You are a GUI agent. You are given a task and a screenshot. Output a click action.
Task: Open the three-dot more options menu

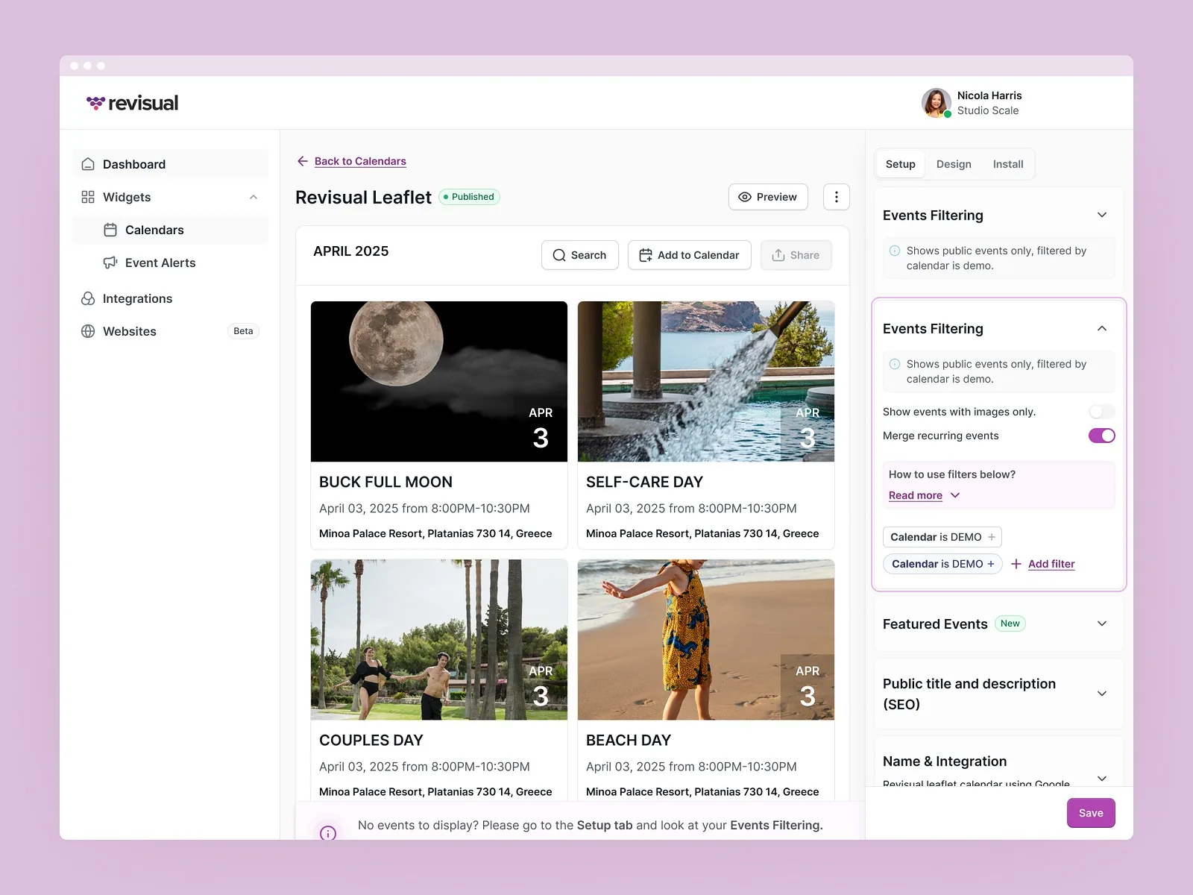coord(837,197)
